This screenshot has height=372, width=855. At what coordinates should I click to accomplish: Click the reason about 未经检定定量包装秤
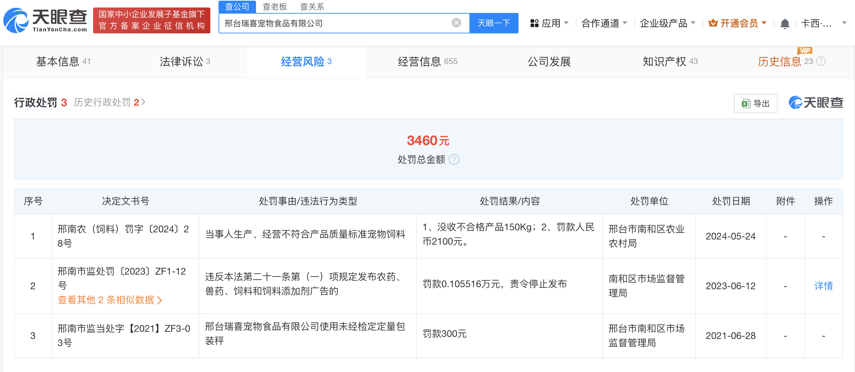click(305, 334)
